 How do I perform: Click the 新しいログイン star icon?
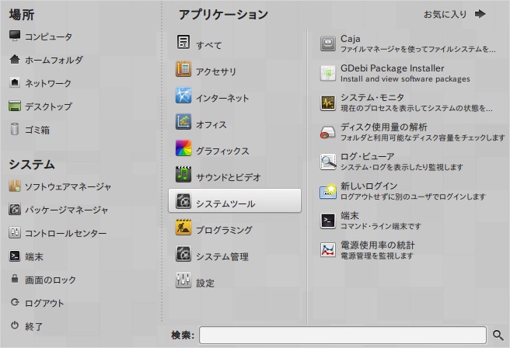point(328,191)
